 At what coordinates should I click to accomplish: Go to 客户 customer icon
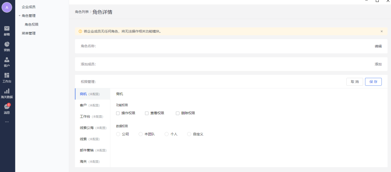[x=7, y=60]
